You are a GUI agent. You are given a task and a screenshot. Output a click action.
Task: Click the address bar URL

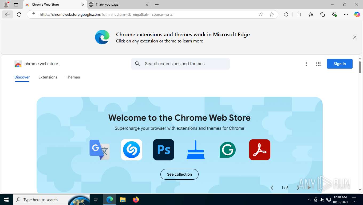pos(107,14)
